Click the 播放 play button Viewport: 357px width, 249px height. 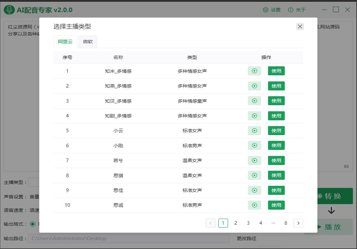pyautogui.click(x=335, y=227)
